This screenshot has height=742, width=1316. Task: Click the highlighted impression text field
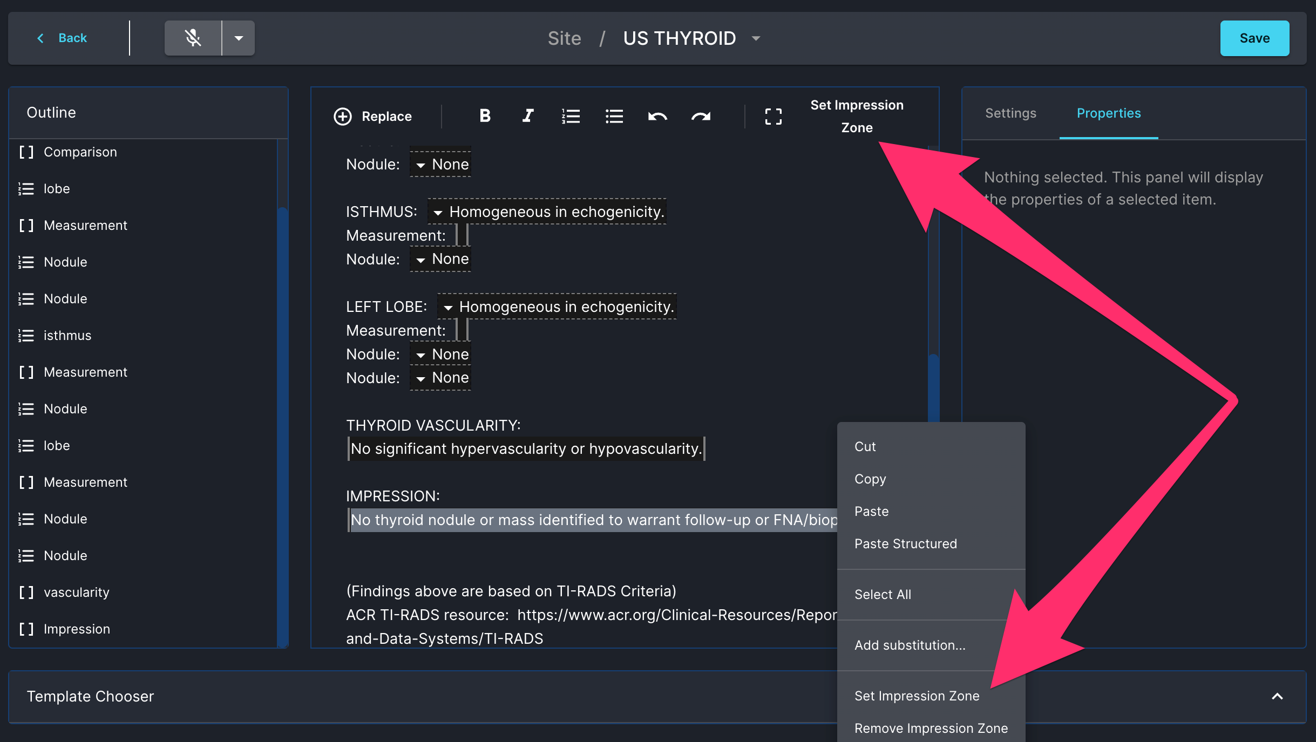tap(593, 520)
